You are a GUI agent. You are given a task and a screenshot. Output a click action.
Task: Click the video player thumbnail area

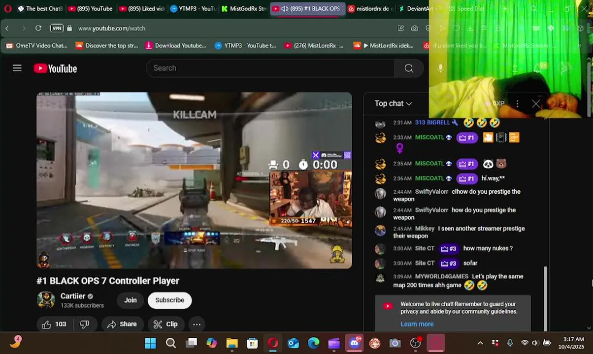tap(194, 180)
